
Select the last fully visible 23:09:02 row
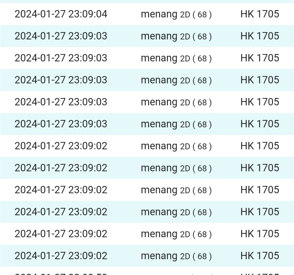61,256
